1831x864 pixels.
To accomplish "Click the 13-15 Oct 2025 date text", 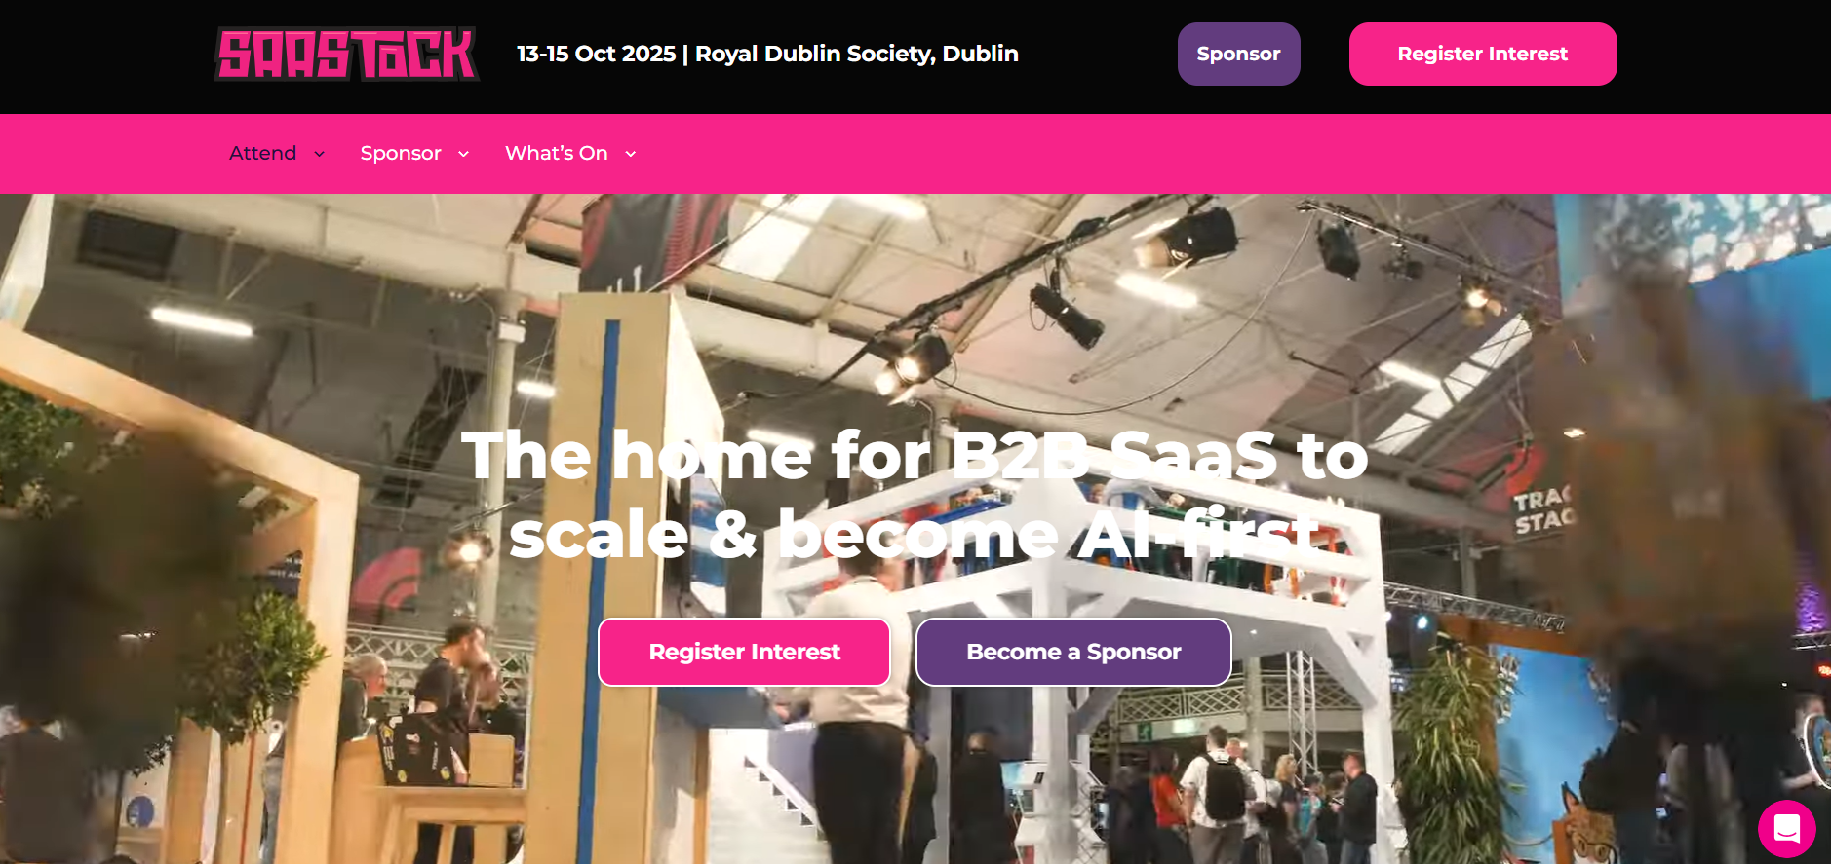I will [596, 54].
